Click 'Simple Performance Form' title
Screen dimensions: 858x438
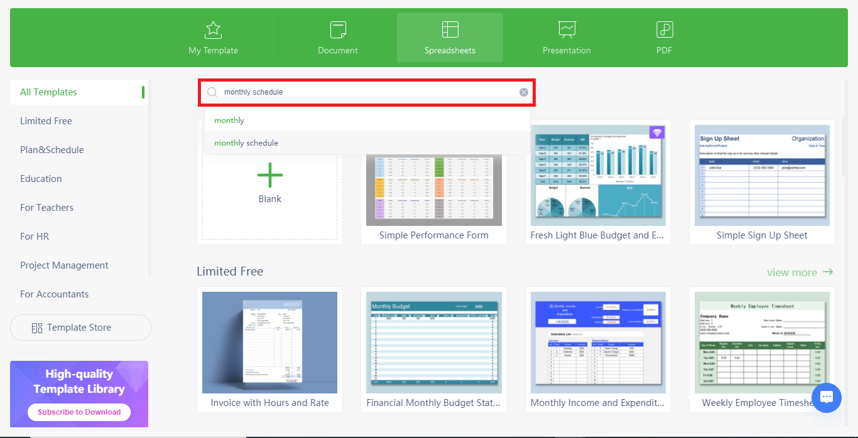[x=434, y=235]
